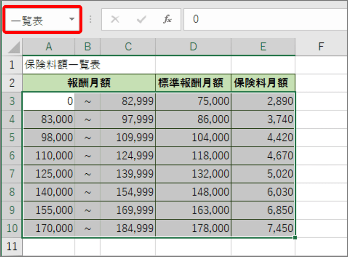Select column F header
Screen dimensions: 348x257
pyautogui.click(x=321, y=46)
